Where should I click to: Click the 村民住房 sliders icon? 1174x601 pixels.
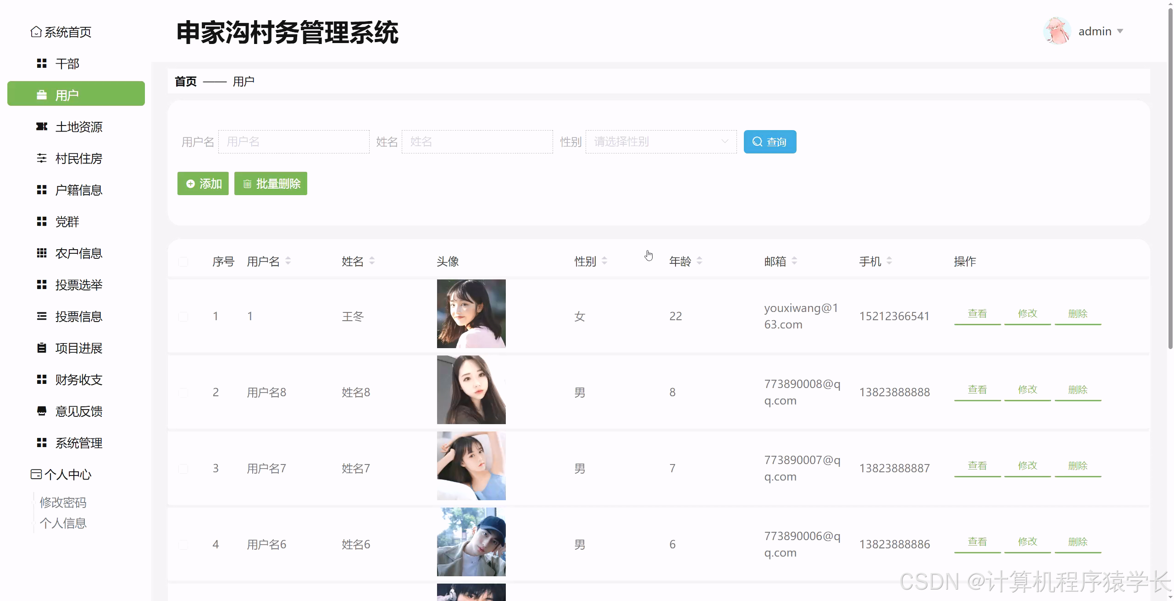(x=42, y=158)
